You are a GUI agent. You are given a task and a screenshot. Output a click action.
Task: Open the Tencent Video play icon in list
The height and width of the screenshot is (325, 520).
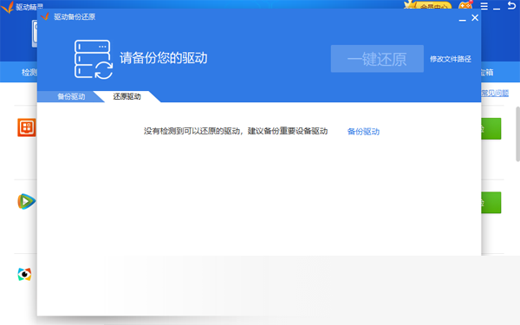(27, 201)
